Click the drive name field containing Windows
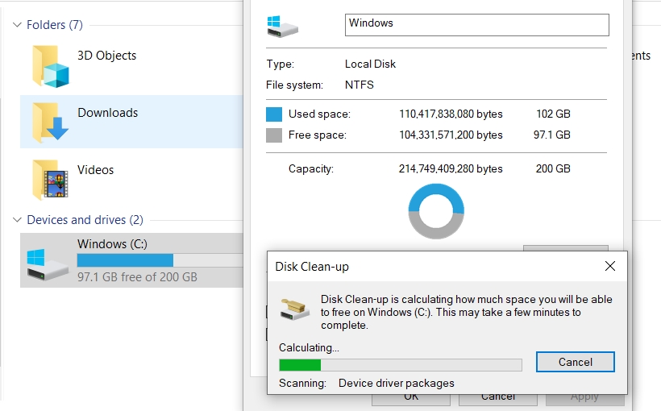The width and height of the screenshot is (661, 411). tap(476, 25)
